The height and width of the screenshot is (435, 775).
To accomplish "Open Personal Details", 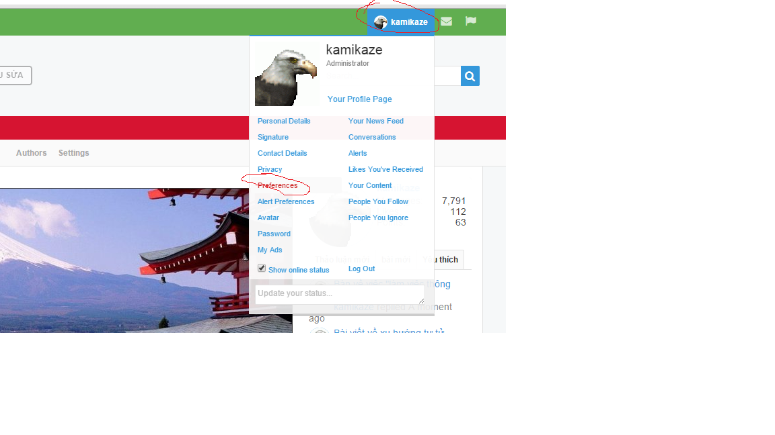I will click(x=284, y=121).
